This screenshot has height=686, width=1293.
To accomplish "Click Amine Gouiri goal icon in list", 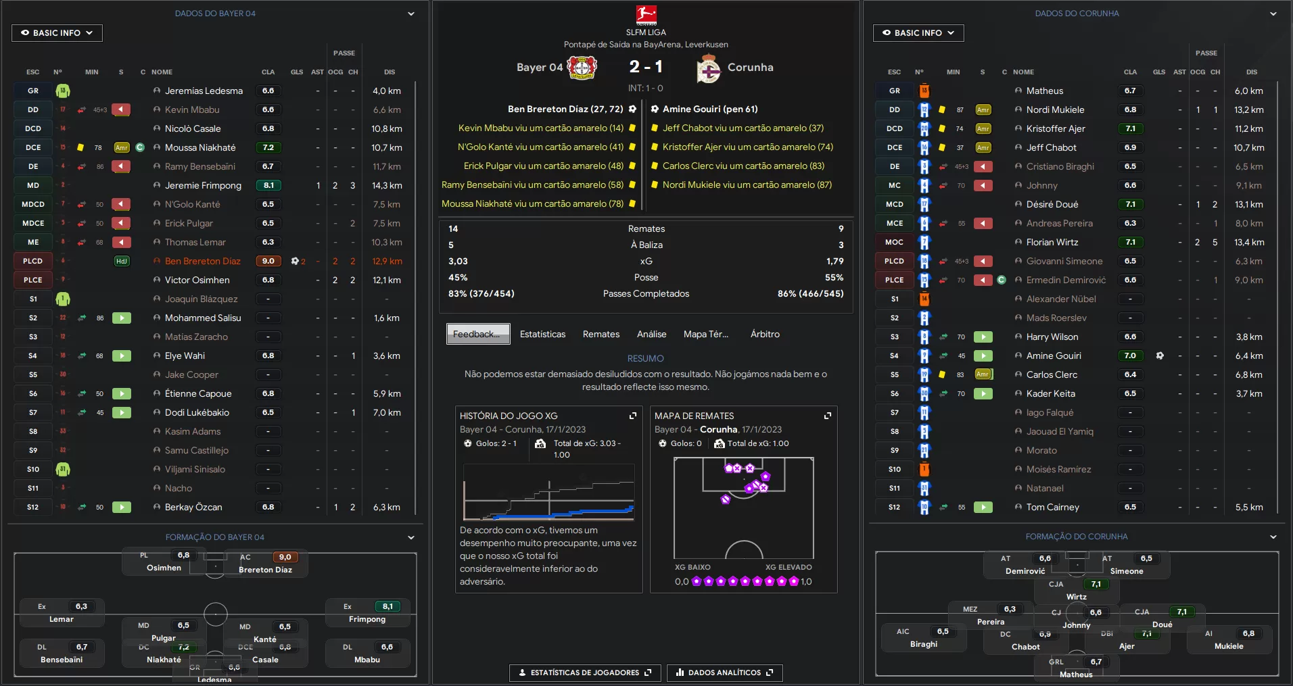I will coord(1160,356).
